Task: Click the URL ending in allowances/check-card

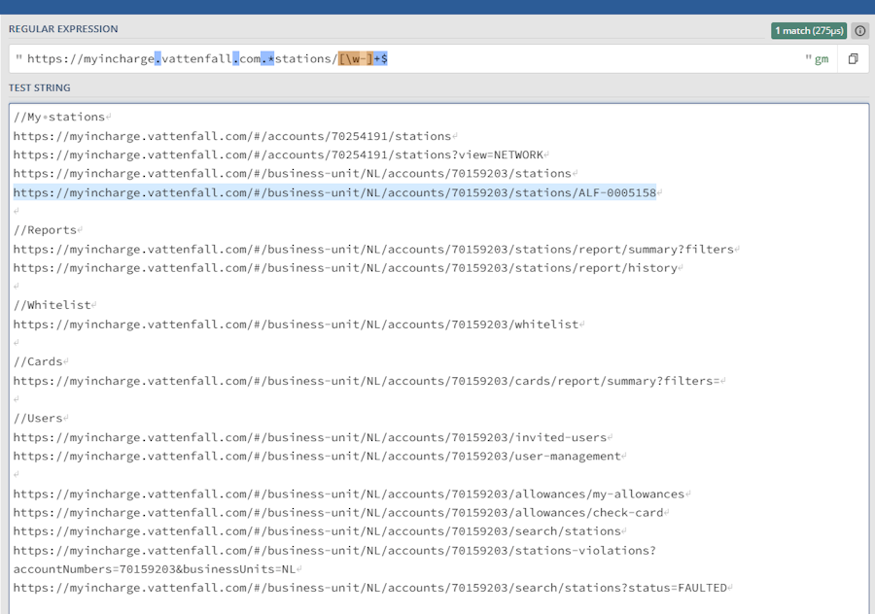Action: (338, 513)
